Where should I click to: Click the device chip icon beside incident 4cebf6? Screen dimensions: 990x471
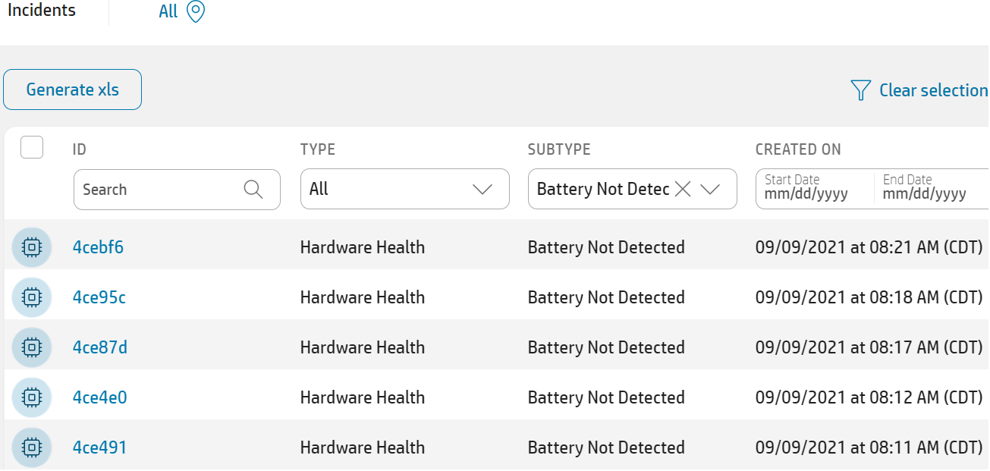(31, 246)
